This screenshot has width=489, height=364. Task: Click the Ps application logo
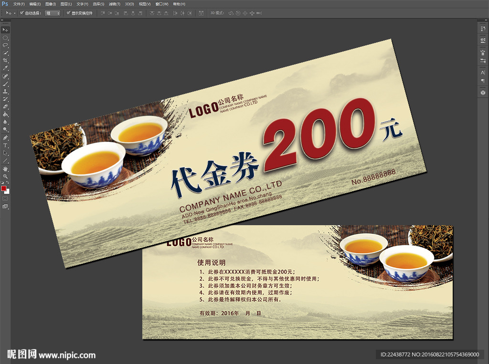(x=5, y=4)
